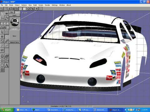150x112 pixels.
Task: Click the Copy toolbar icon
Action: tap(13, 9)
